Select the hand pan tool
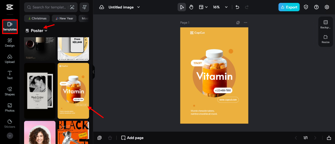This screenshot has height=144, width=335. coord(191,7)
